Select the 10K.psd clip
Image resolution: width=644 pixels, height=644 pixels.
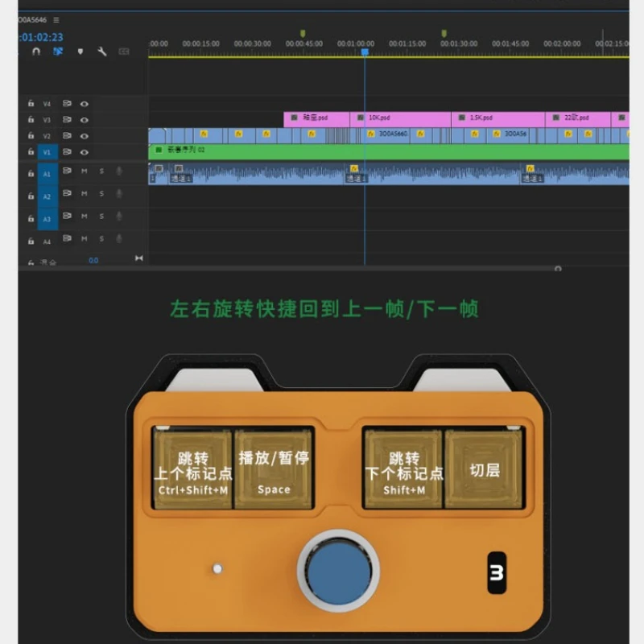pos(400,118)
